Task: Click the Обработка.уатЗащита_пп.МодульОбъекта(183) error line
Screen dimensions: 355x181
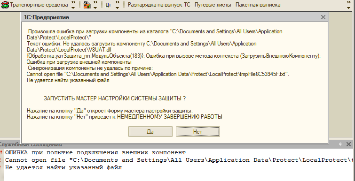Action: 174,56
